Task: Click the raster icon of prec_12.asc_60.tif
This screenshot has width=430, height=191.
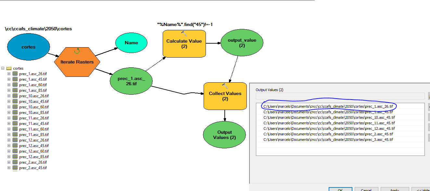Action: tap(15, 151)
